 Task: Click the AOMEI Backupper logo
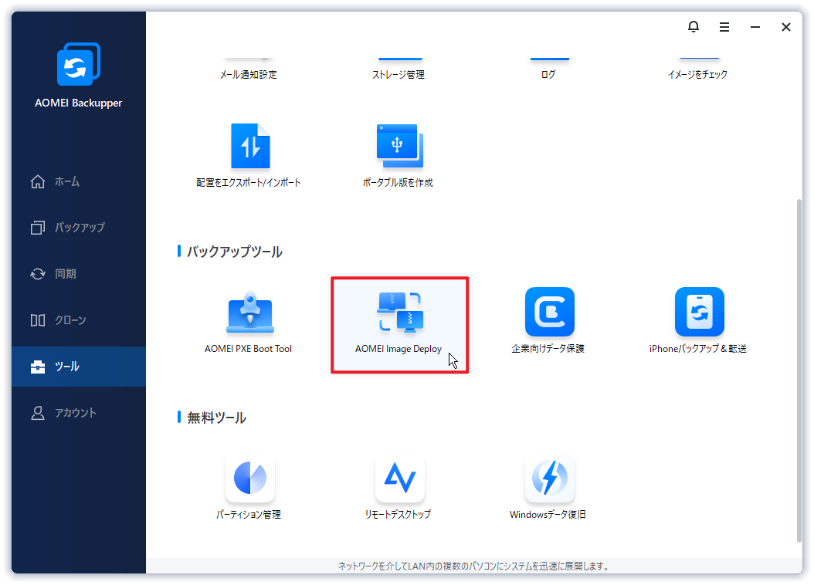79,64
